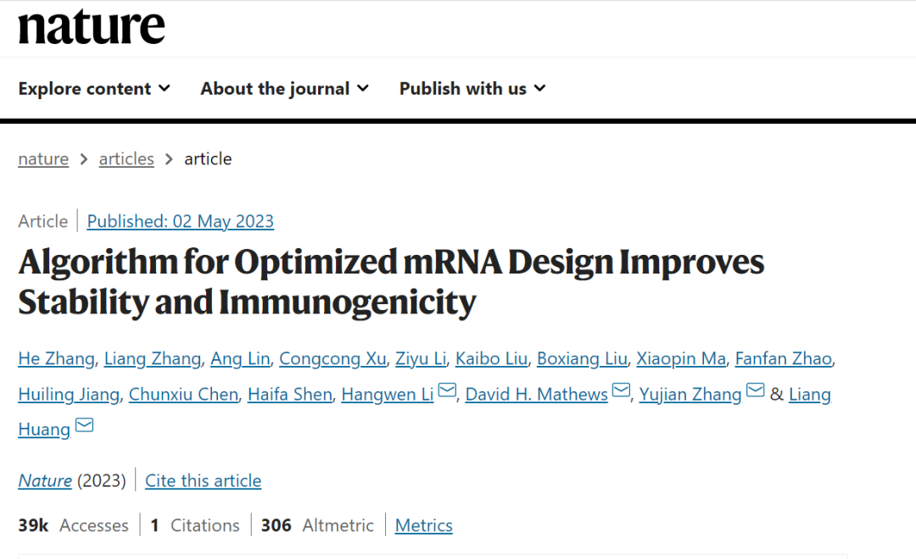The image size is (916, 559).
Task: View article Metrics link
Action: point(423,526)
